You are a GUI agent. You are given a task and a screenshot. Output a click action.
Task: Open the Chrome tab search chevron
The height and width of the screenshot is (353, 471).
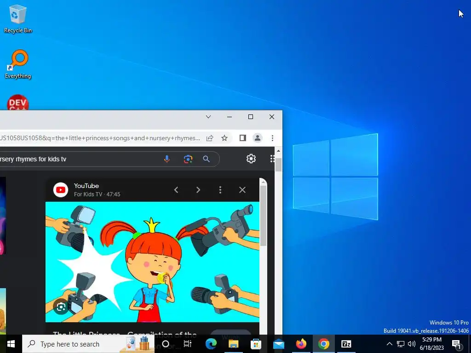coord(208,117)
